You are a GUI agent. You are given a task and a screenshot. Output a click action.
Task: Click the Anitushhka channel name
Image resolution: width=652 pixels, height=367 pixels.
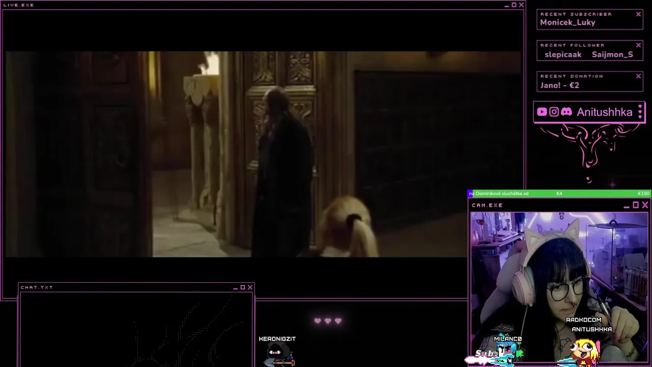[x=605, y=112]
